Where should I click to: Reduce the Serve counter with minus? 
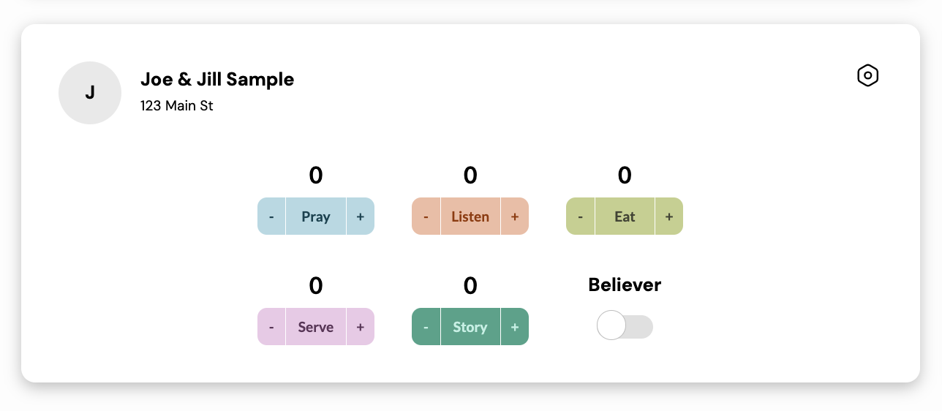pos(271,327)
